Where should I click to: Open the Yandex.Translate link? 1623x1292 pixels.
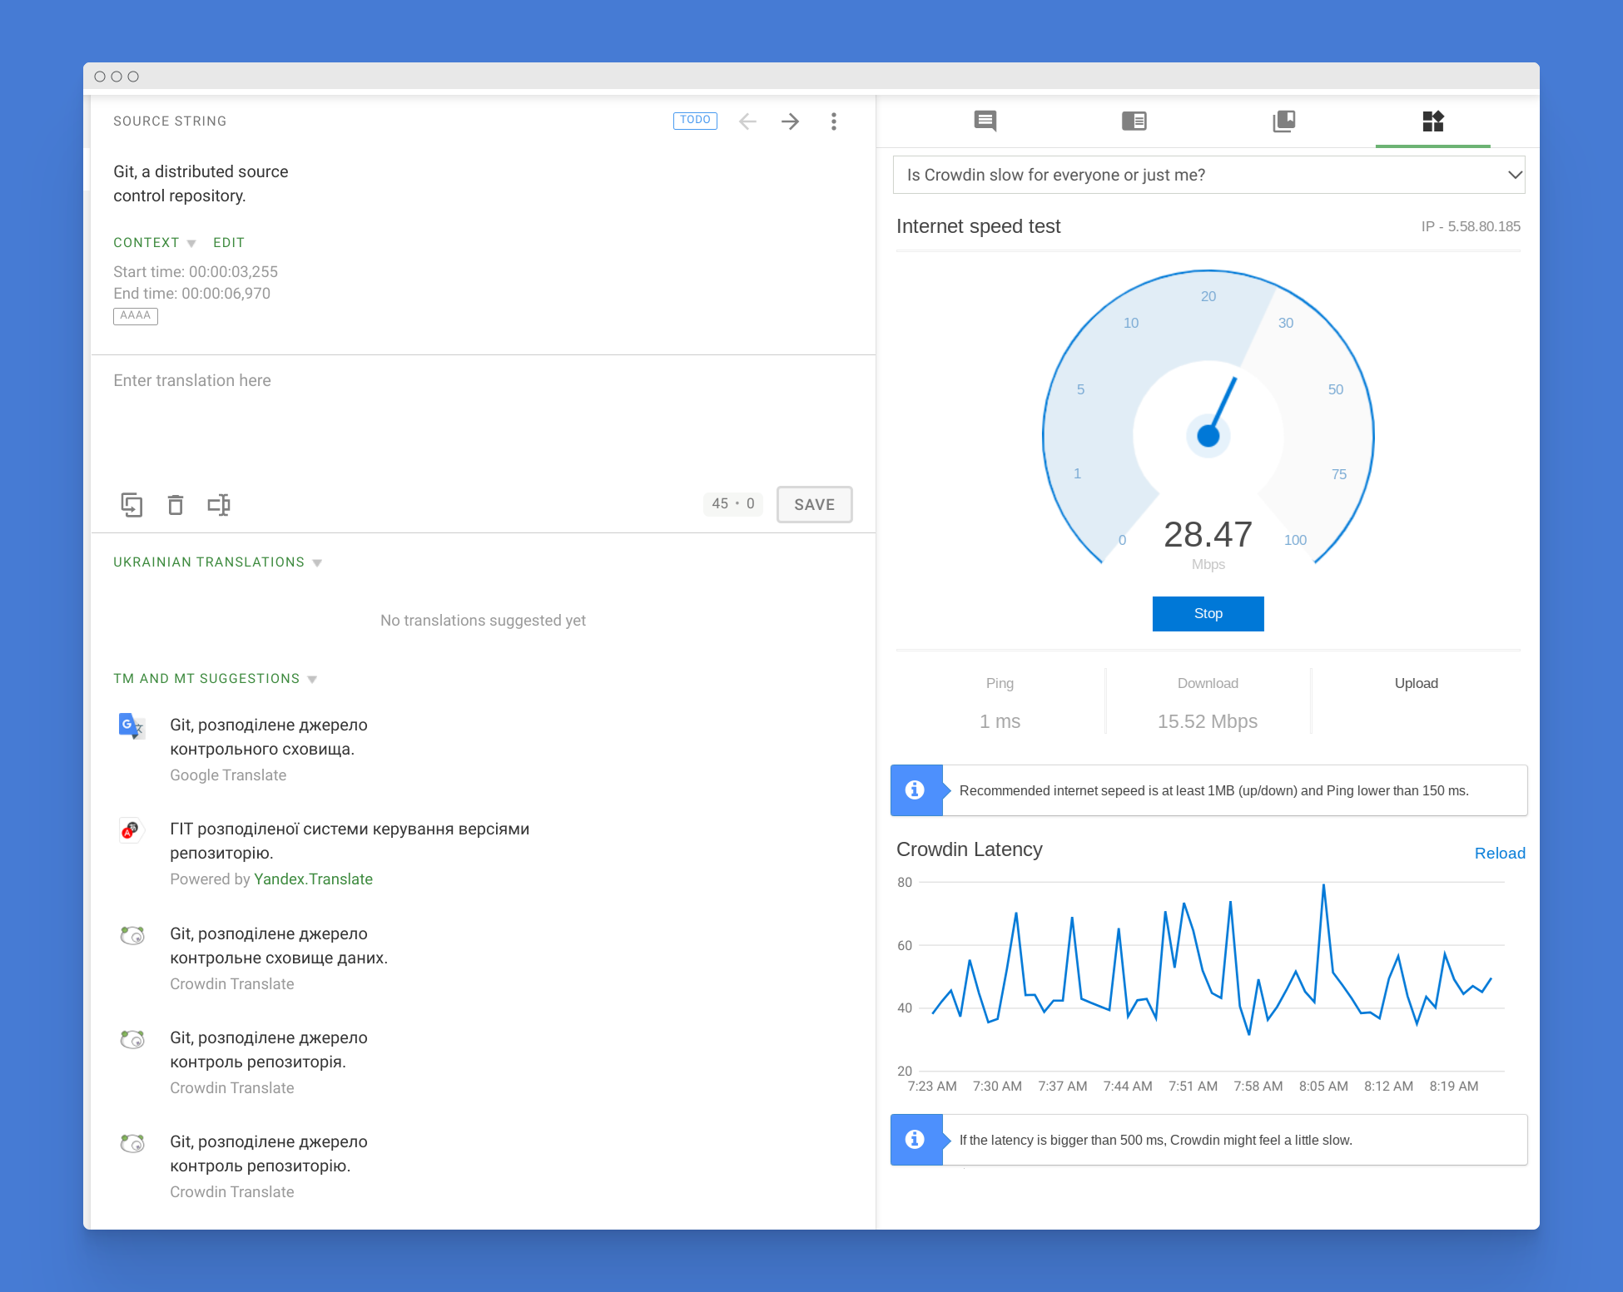(x=313, y=879)
